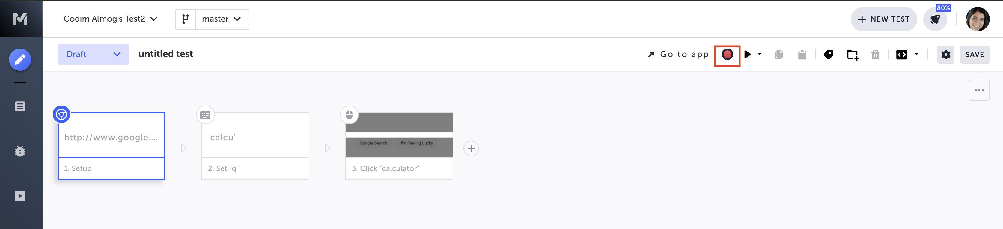Viewport: 1003px width, 229px height.
Task: Run the test with play button
Action: 747,55
